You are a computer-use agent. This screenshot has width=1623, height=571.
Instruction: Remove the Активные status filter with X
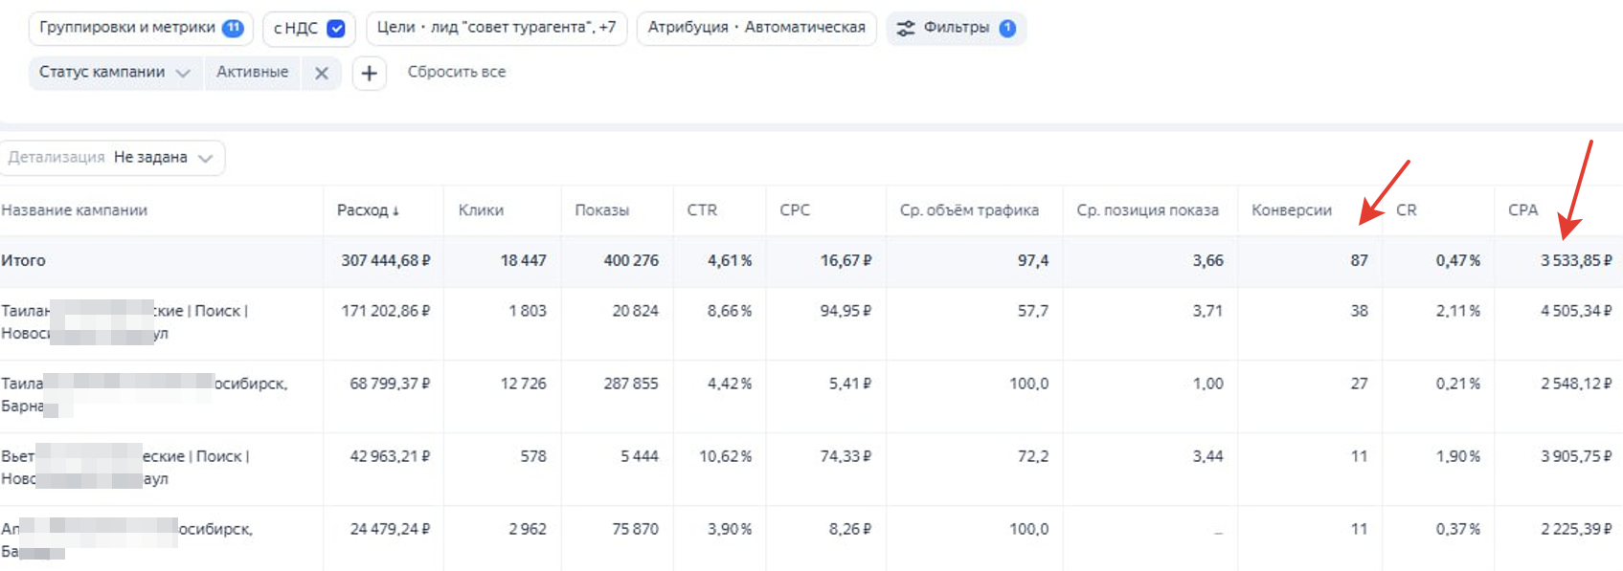322,73
